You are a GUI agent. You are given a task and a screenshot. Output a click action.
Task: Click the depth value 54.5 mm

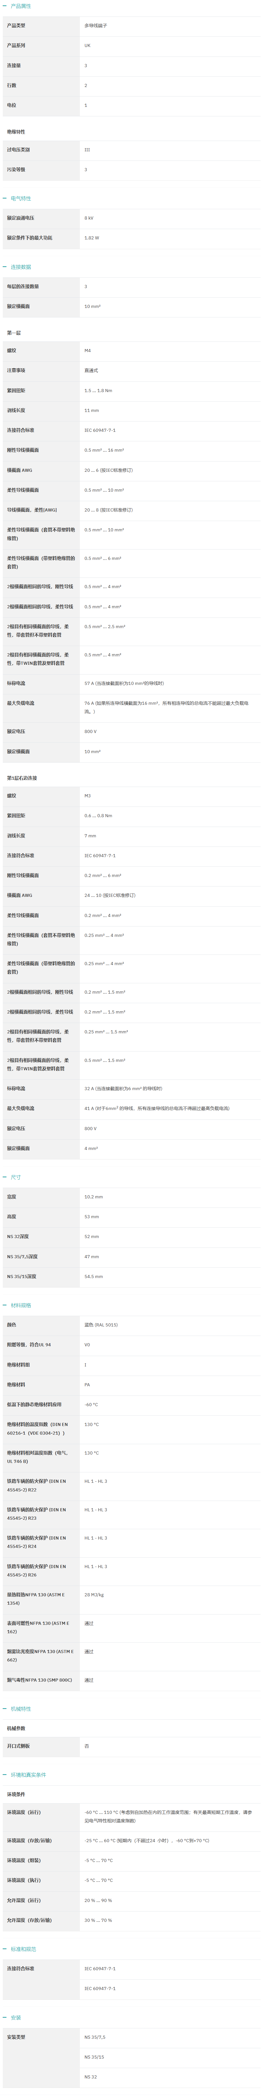tap(94, 1276)
